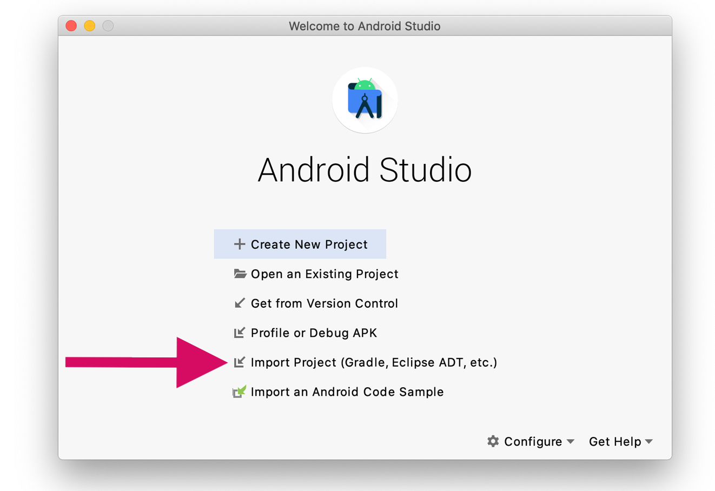The image size is (715, 491).
Task: Click the Import an Android Code Sample icon
Action: click(x=240, y=392)
